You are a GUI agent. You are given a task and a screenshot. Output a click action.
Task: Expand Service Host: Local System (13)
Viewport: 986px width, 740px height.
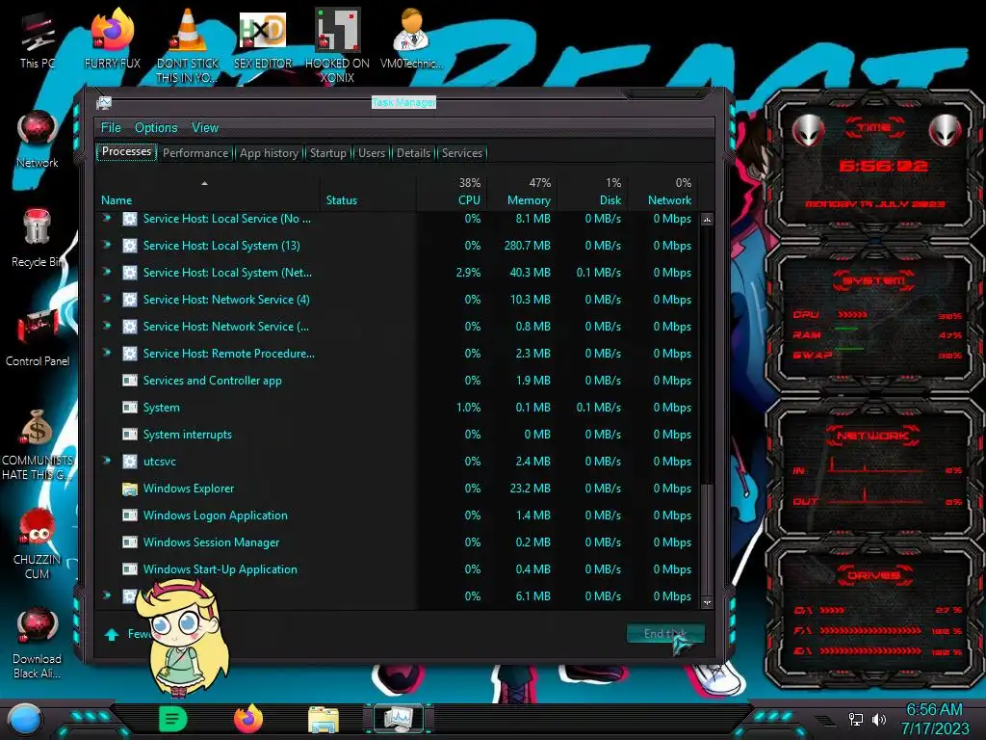tap(107, 245)
